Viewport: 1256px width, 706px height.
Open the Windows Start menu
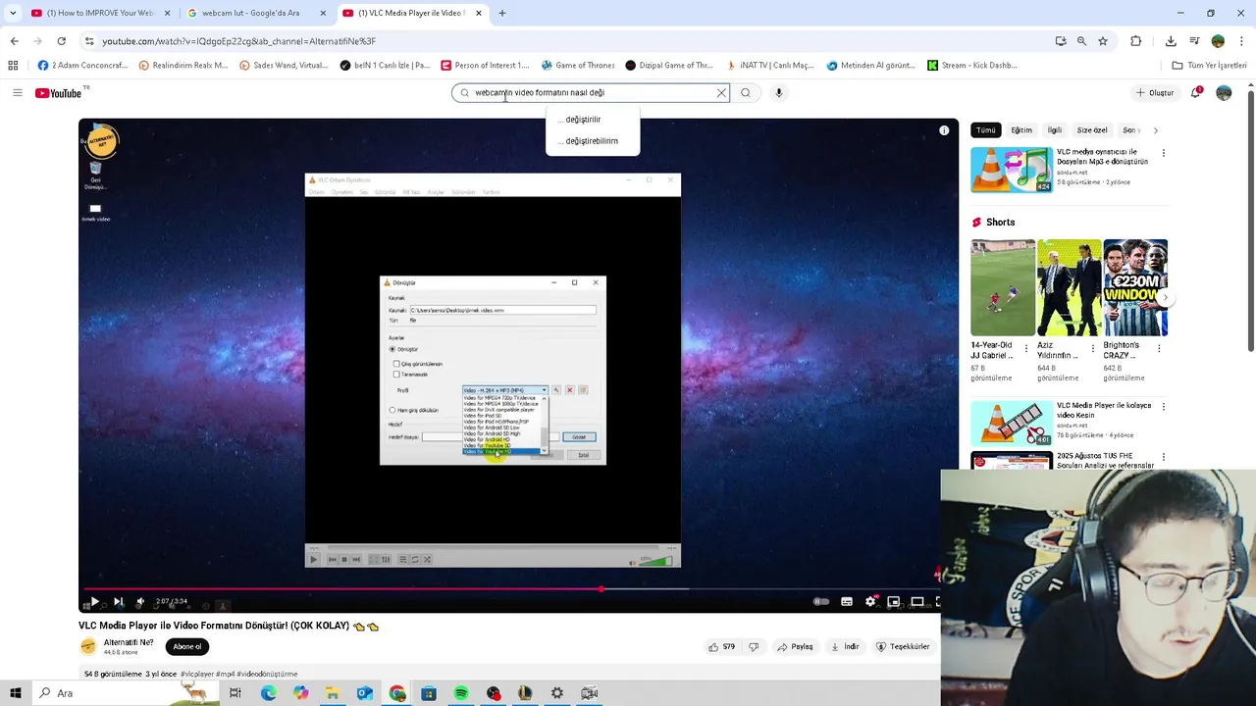point(16,693)
